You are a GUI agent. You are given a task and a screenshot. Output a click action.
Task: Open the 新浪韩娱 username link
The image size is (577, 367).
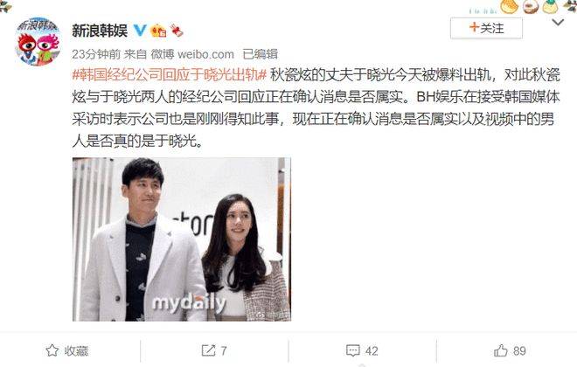pos(100,31)
